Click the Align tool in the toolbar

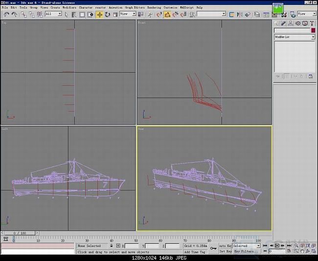[x=248, y=14]
